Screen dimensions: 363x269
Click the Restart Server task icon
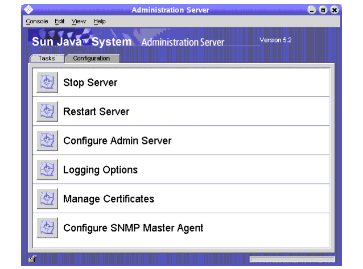coord(47,111)
